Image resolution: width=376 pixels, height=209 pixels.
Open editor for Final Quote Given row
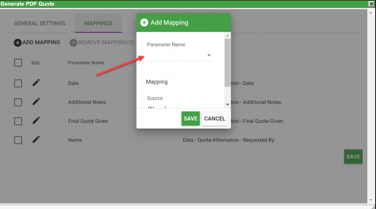(x=36, y=120)
